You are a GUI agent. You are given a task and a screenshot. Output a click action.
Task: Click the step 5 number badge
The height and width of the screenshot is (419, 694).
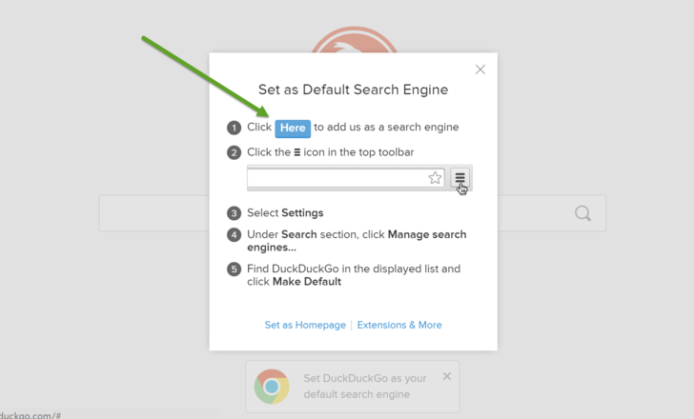234,269
